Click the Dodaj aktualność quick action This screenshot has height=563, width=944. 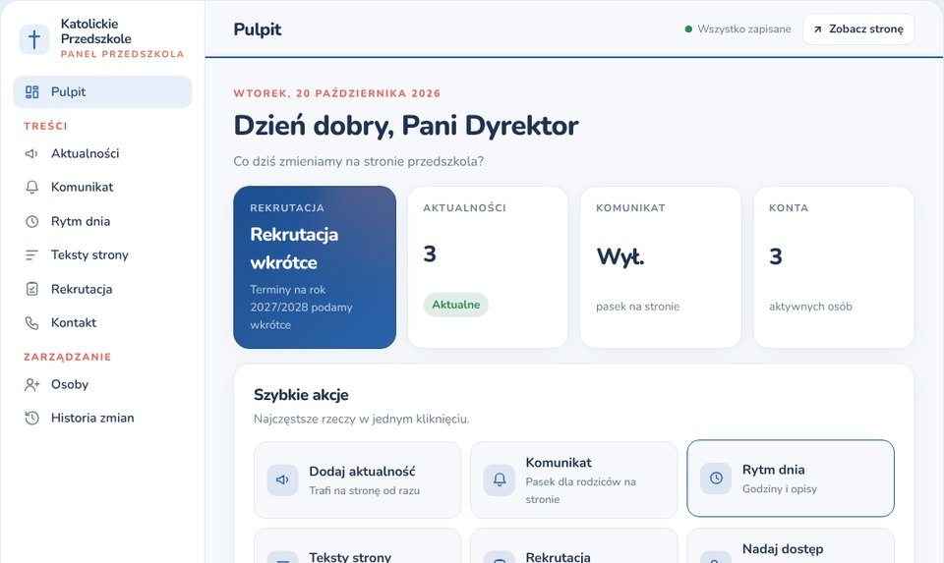(358, 480)
